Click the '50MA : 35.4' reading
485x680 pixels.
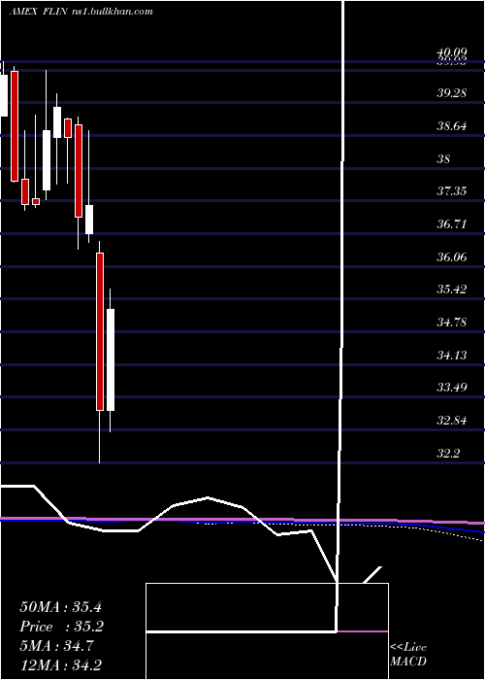click(60, 607)
